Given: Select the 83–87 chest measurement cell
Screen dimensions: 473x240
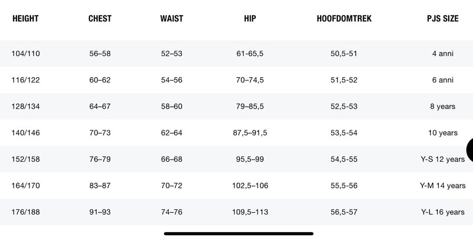Looking at the screenshot, I should [100, 185].
